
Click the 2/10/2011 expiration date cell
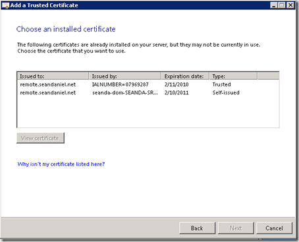(x=177, y=93)
